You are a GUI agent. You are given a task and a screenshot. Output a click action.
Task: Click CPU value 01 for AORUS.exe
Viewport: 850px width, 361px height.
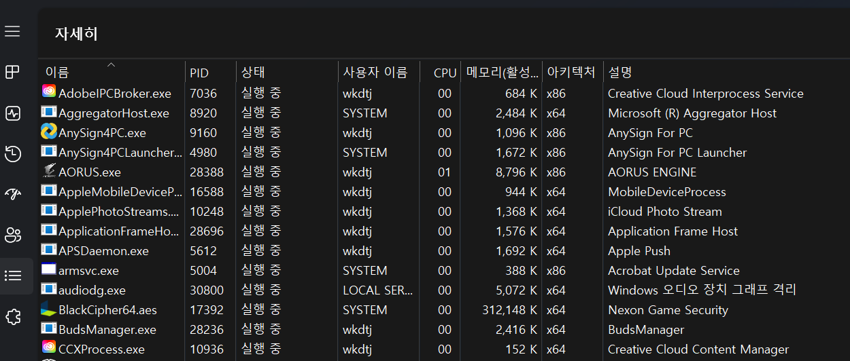[445, 172]
